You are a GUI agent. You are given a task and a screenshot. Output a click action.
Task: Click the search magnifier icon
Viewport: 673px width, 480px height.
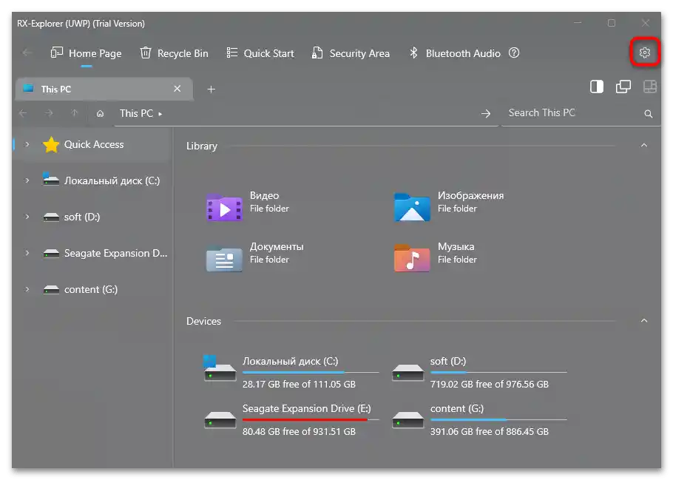point(648,113)
